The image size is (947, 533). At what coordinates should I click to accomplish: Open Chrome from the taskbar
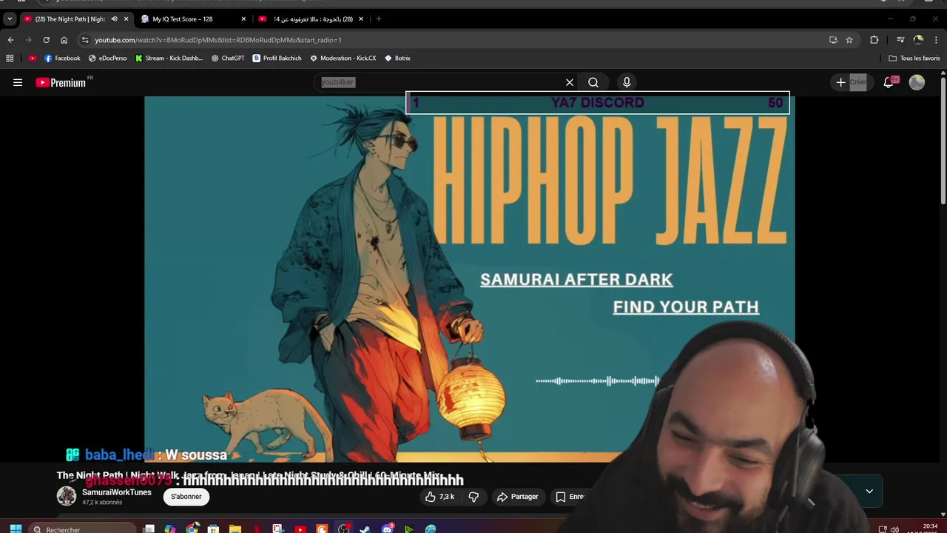click(192, 529)
